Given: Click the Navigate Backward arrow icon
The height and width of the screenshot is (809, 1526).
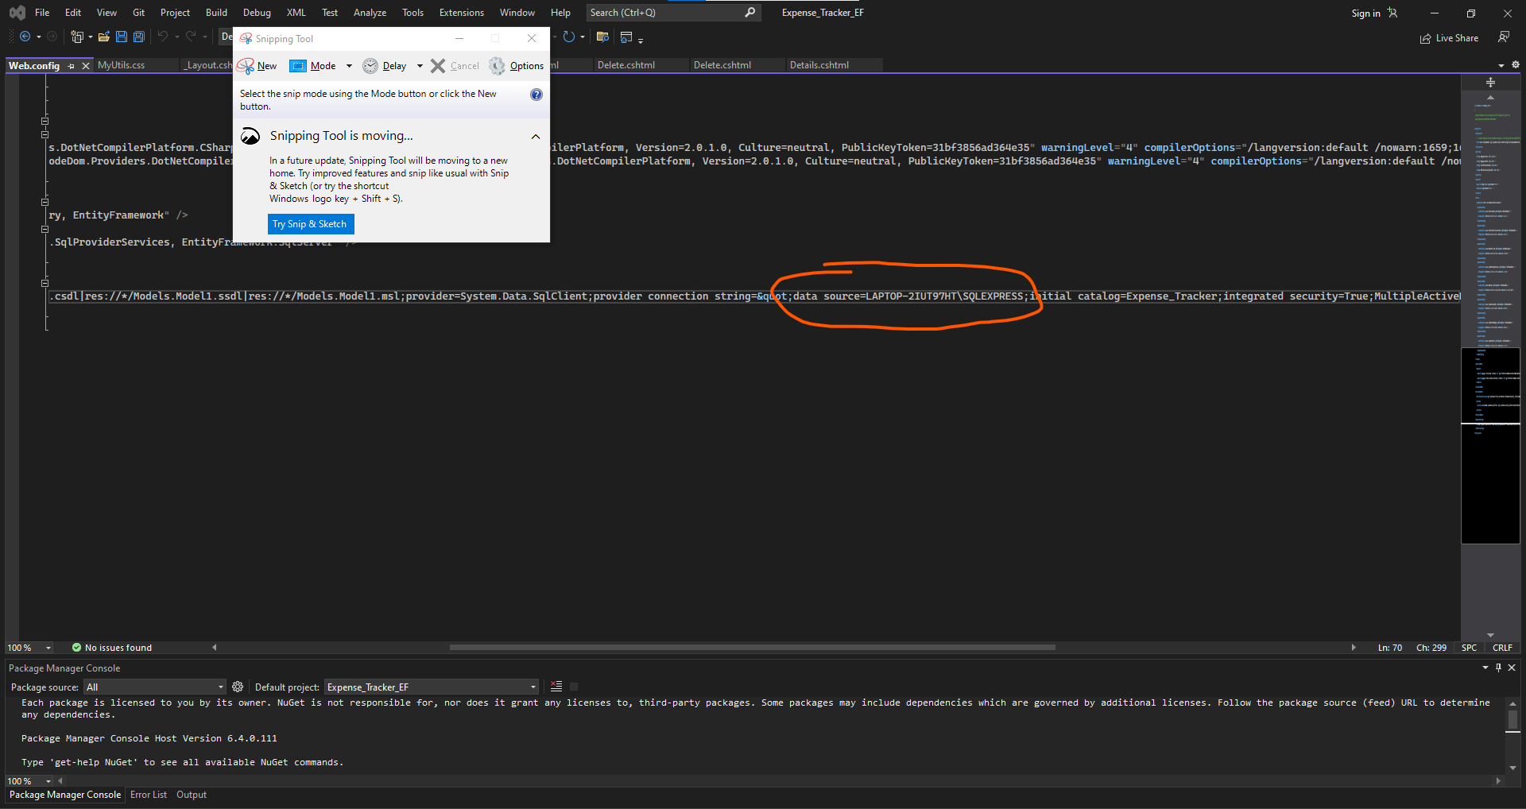Looking at the screenshot, I should click(25, 37).
